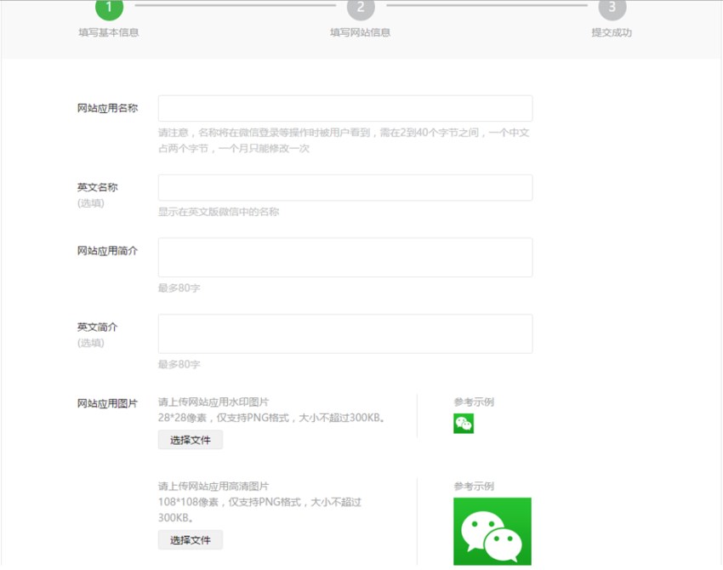Click 请上传网站应用高清图片 text
Image resolution: width=723 pixels, height=570 pixels.
pyautogui.click(x=213, y=486)
